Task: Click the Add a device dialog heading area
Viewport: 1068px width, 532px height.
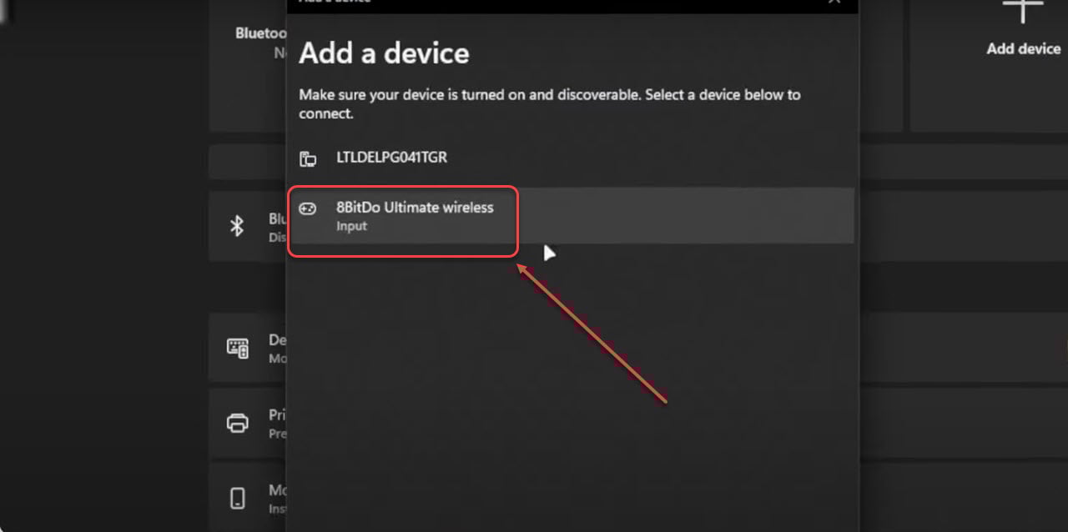Action: click(384, 53)
